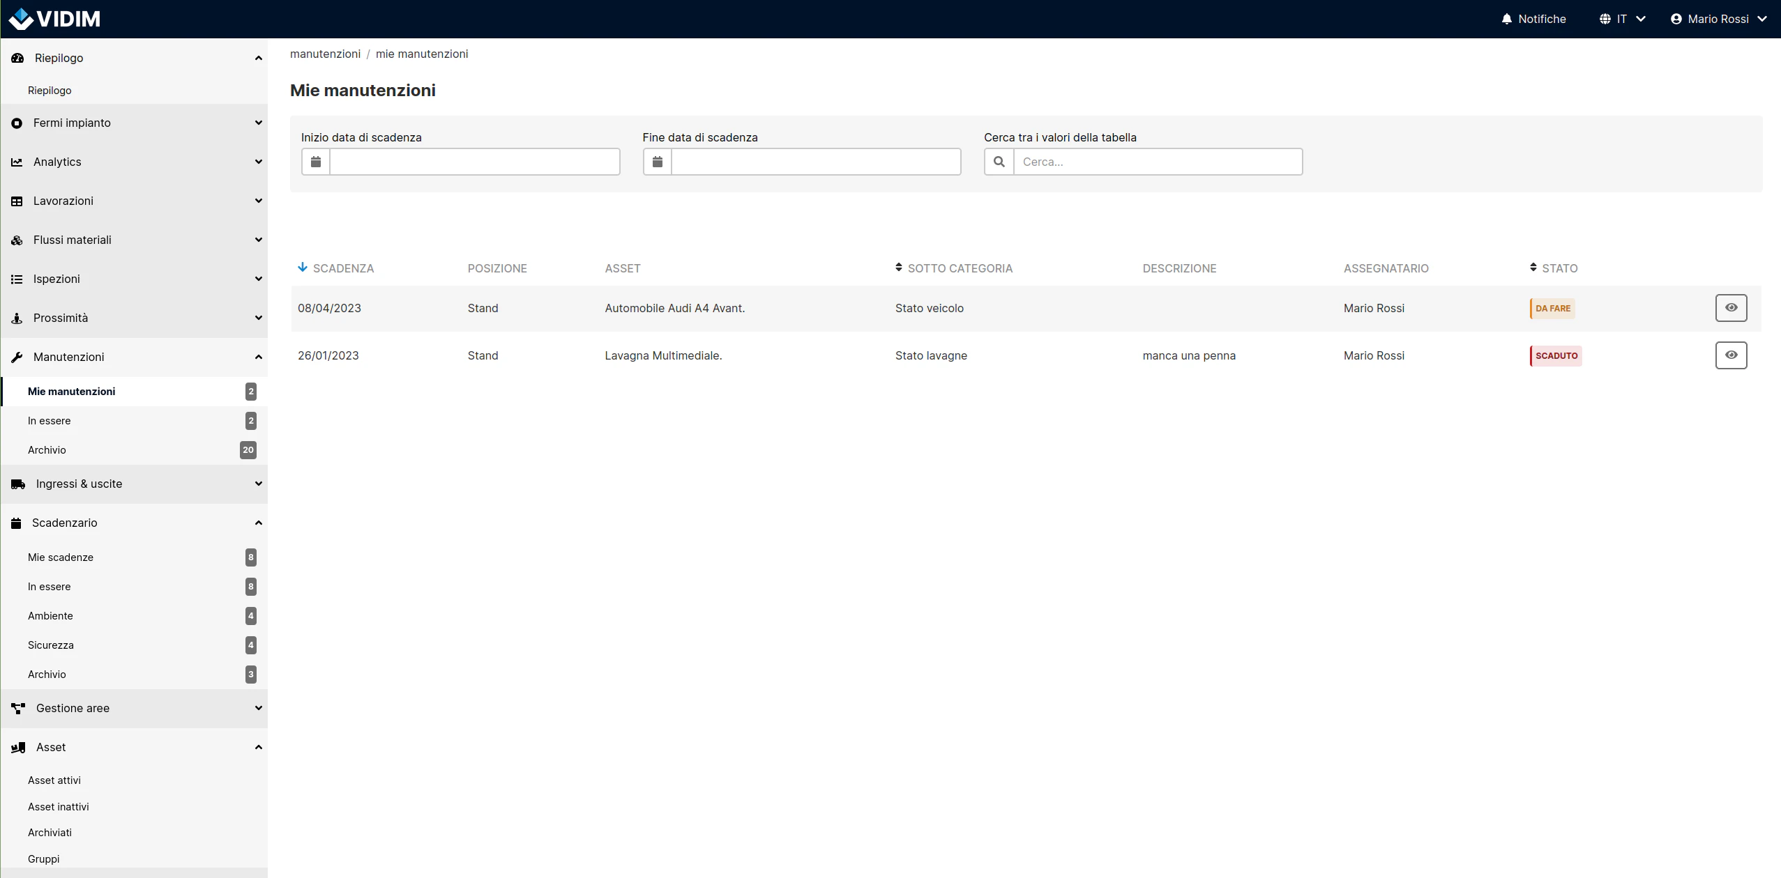Click the Fermi impianto sidebar icon
1781x878 pixels.
click(x=17, y=123)
